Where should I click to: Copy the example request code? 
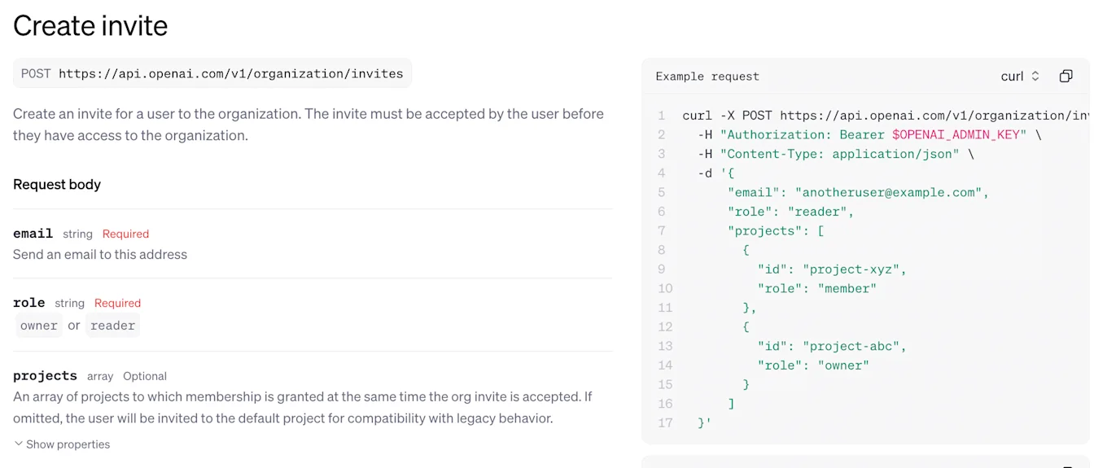tap(1066, 76)
